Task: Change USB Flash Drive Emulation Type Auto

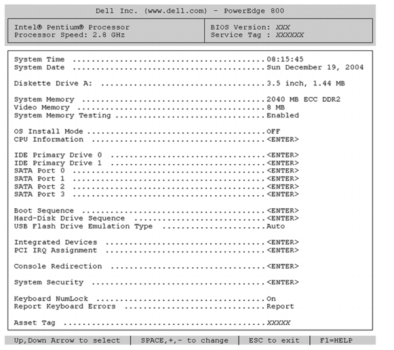Action: 275,227
